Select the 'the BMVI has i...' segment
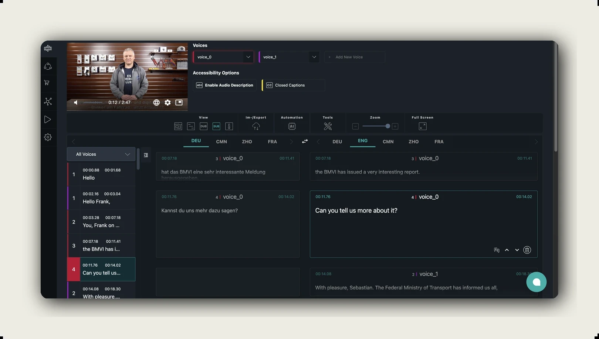Image resolution: width=599 pixels, height=339 pixels. 101,246
